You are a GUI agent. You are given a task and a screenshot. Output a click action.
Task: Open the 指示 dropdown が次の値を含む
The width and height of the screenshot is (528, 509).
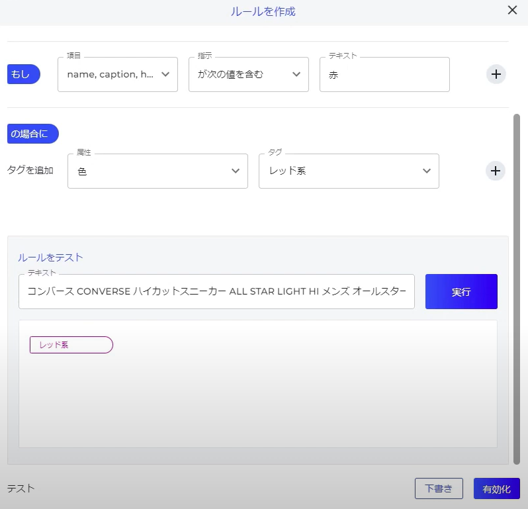[x=249, y=74]
